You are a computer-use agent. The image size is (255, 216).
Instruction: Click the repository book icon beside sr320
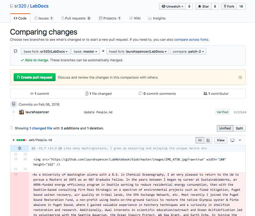tap(12, 6)
